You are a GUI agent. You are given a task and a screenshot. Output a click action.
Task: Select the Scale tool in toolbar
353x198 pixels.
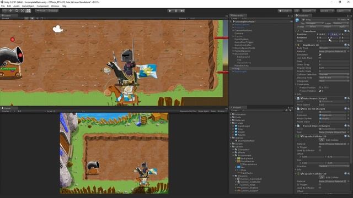click(22, 11)
